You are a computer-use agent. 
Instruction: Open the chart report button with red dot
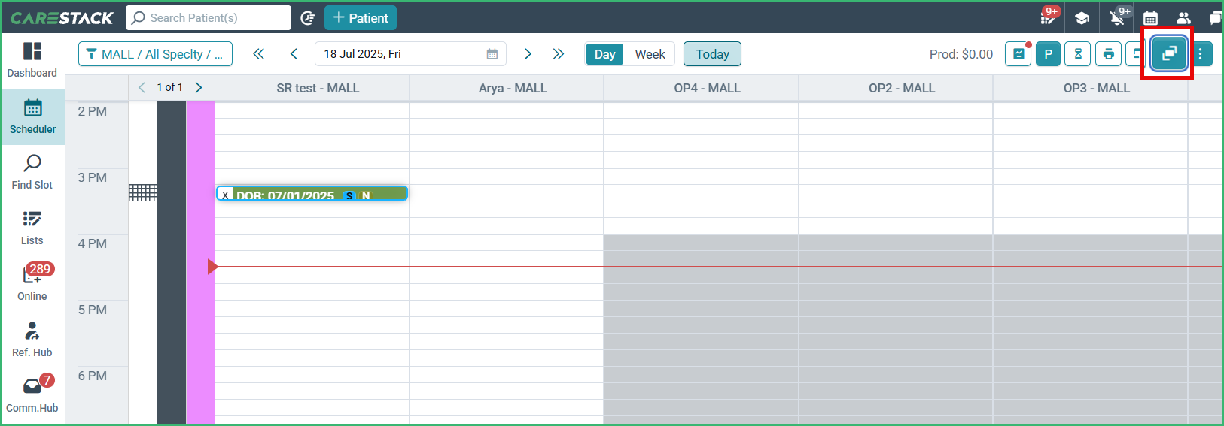click(x=1018, y=54)
